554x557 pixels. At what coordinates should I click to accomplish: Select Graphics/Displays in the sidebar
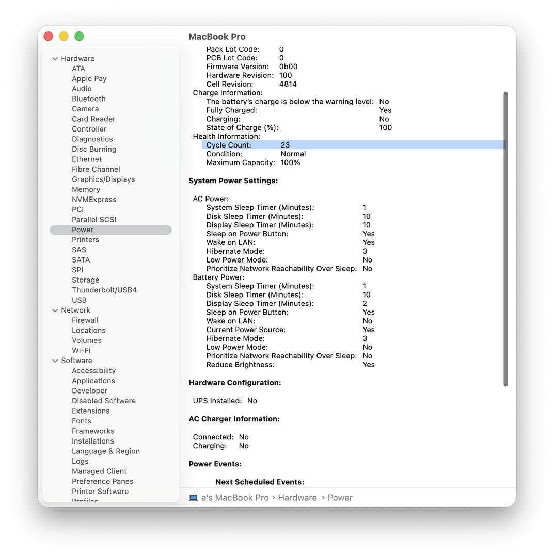pos(103,179)
